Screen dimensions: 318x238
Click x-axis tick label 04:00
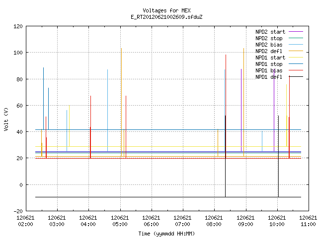pyautogui.click(x=88, y=225)
